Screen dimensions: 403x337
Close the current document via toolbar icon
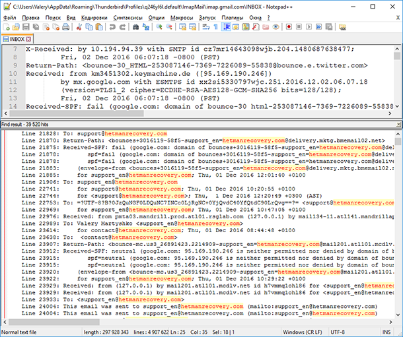coord(46,27)
